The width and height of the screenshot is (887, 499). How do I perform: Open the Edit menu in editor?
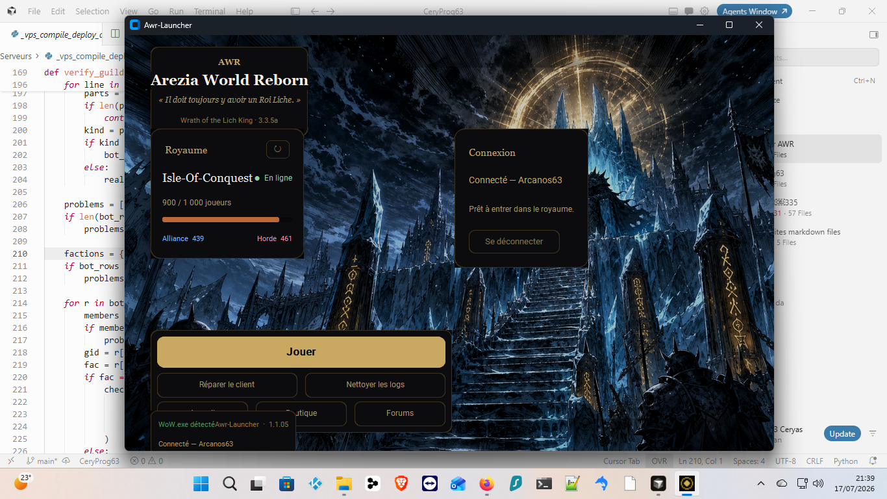tap(58, 11)
